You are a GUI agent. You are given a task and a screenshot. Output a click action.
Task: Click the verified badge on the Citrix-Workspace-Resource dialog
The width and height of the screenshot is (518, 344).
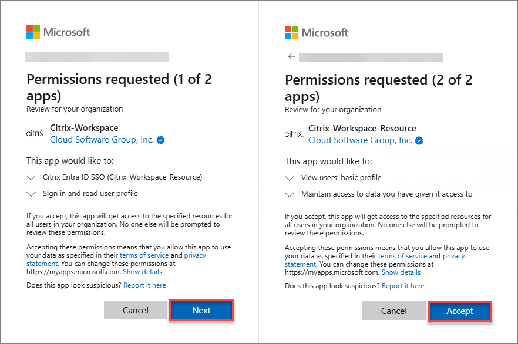coord(418,140)
